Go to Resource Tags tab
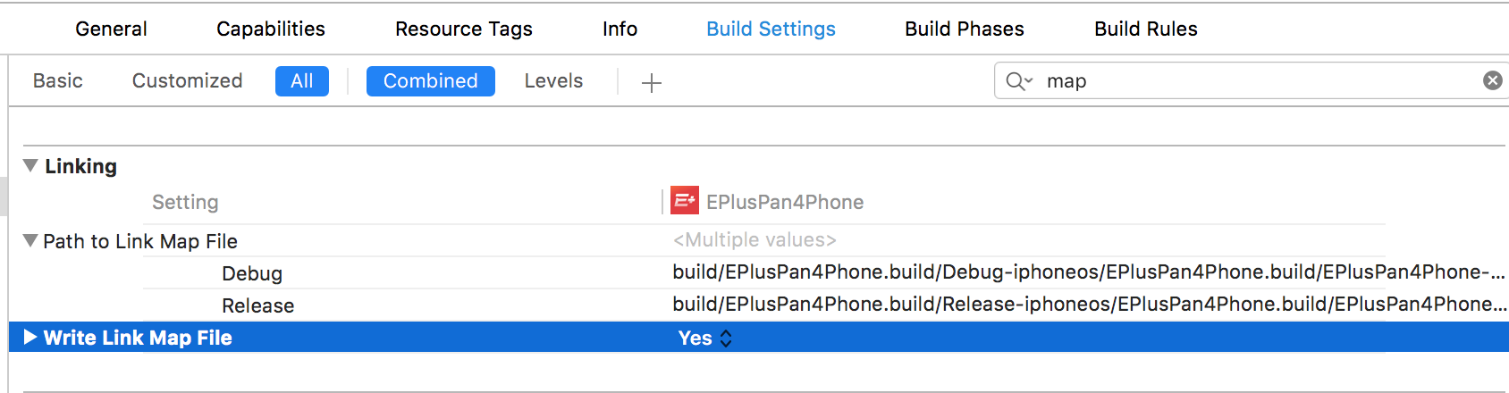Screen dimensions: 1509x393 pos(463,29)
